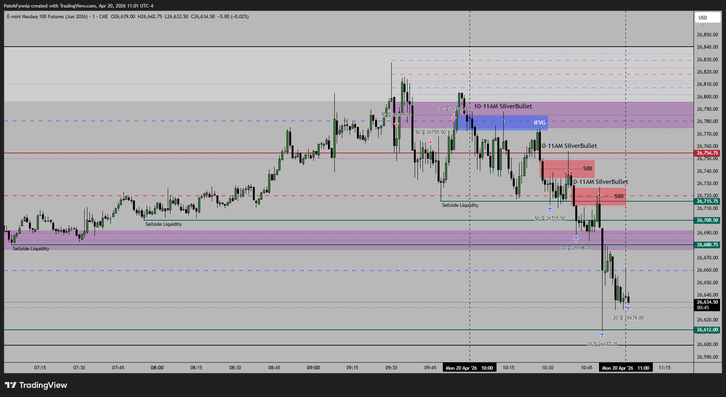The width and height of the screenshot is (726, 397).
Task: Click the down-arrow above the 50 @ 26755.50 label
Action: [x=431, y=141]
